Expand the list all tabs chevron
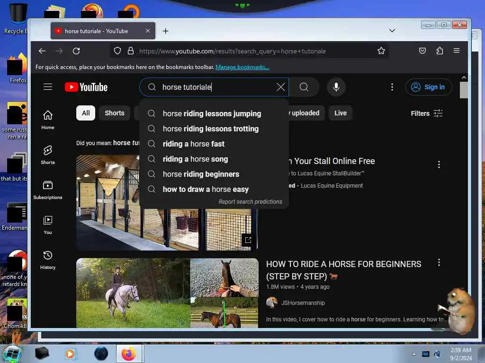 coord(392,31)
